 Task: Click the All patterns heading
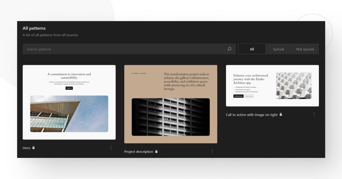34,28
